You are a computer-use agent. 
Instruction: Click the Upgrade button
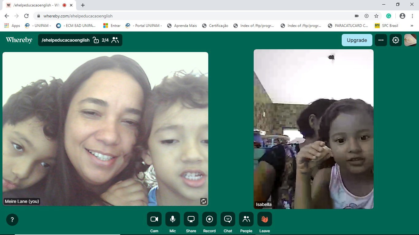point(357,40)
